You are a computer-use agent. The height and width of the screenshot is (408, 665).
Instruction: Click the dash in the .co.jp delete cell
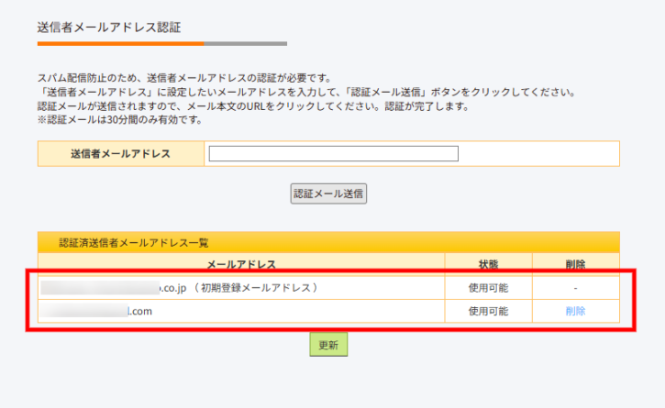[x=575, y=288]
